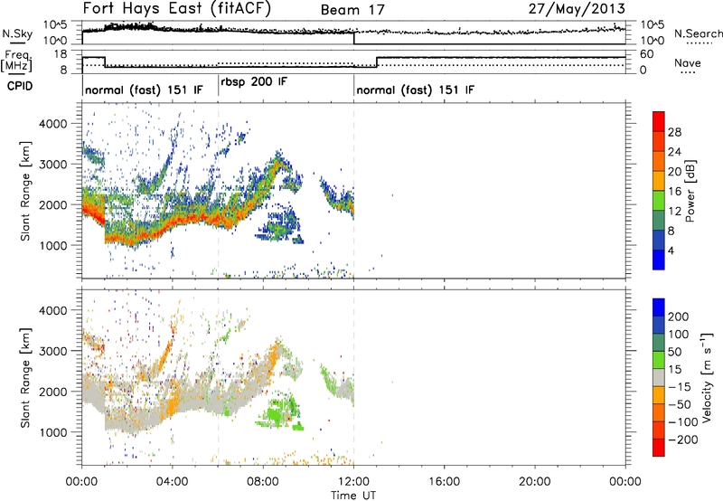Viewport: 723px width, 501px height.
Task: Click the '20:00' time tick label
Action: point(534,482)
